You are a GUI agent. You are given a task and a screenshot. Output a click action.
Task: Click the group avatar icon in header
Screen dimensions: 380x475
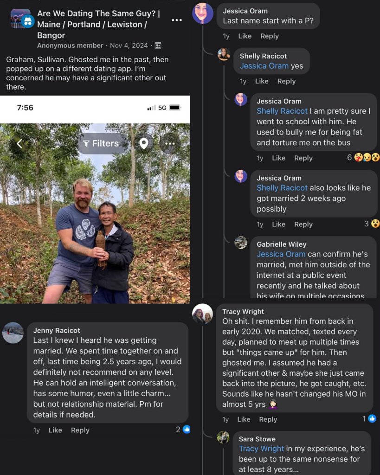coord(21,19)
